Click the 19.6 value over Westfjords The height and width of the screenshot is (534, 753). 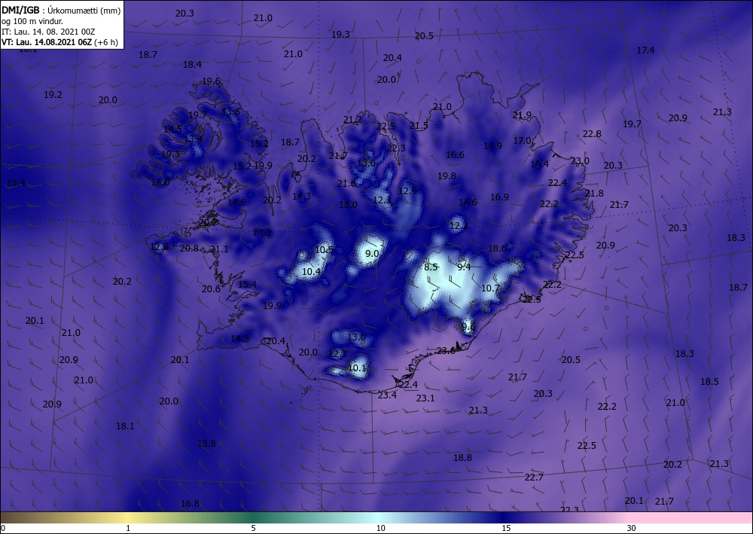pos(211,81)
